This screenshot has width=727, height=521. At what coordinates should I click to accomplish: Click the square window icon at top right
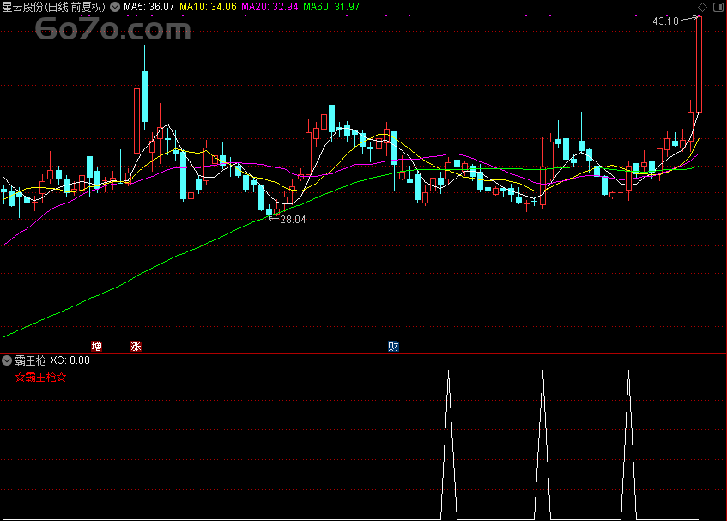(x=718, y=7)
